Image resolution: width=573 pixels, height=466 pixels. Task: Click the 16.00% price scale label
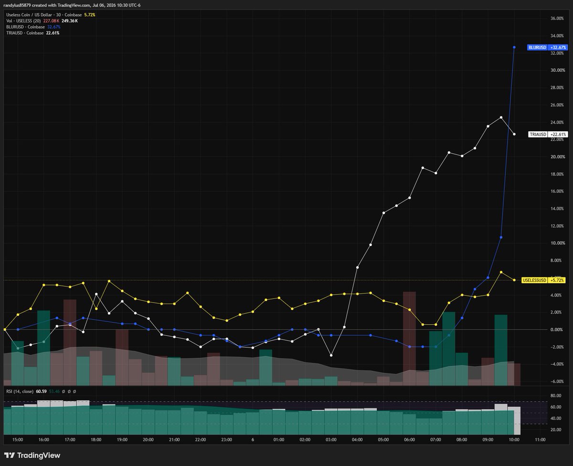(558, 191)
